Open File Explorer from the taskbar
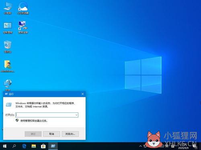 point(34,146)
